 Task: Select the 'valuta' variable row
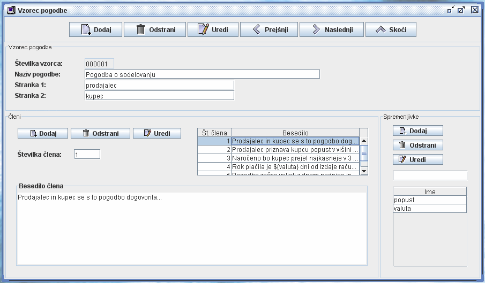point(429,209)
